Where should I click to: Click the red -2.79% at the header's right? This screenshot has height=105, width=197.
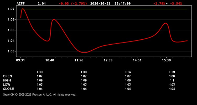(159, 3)
